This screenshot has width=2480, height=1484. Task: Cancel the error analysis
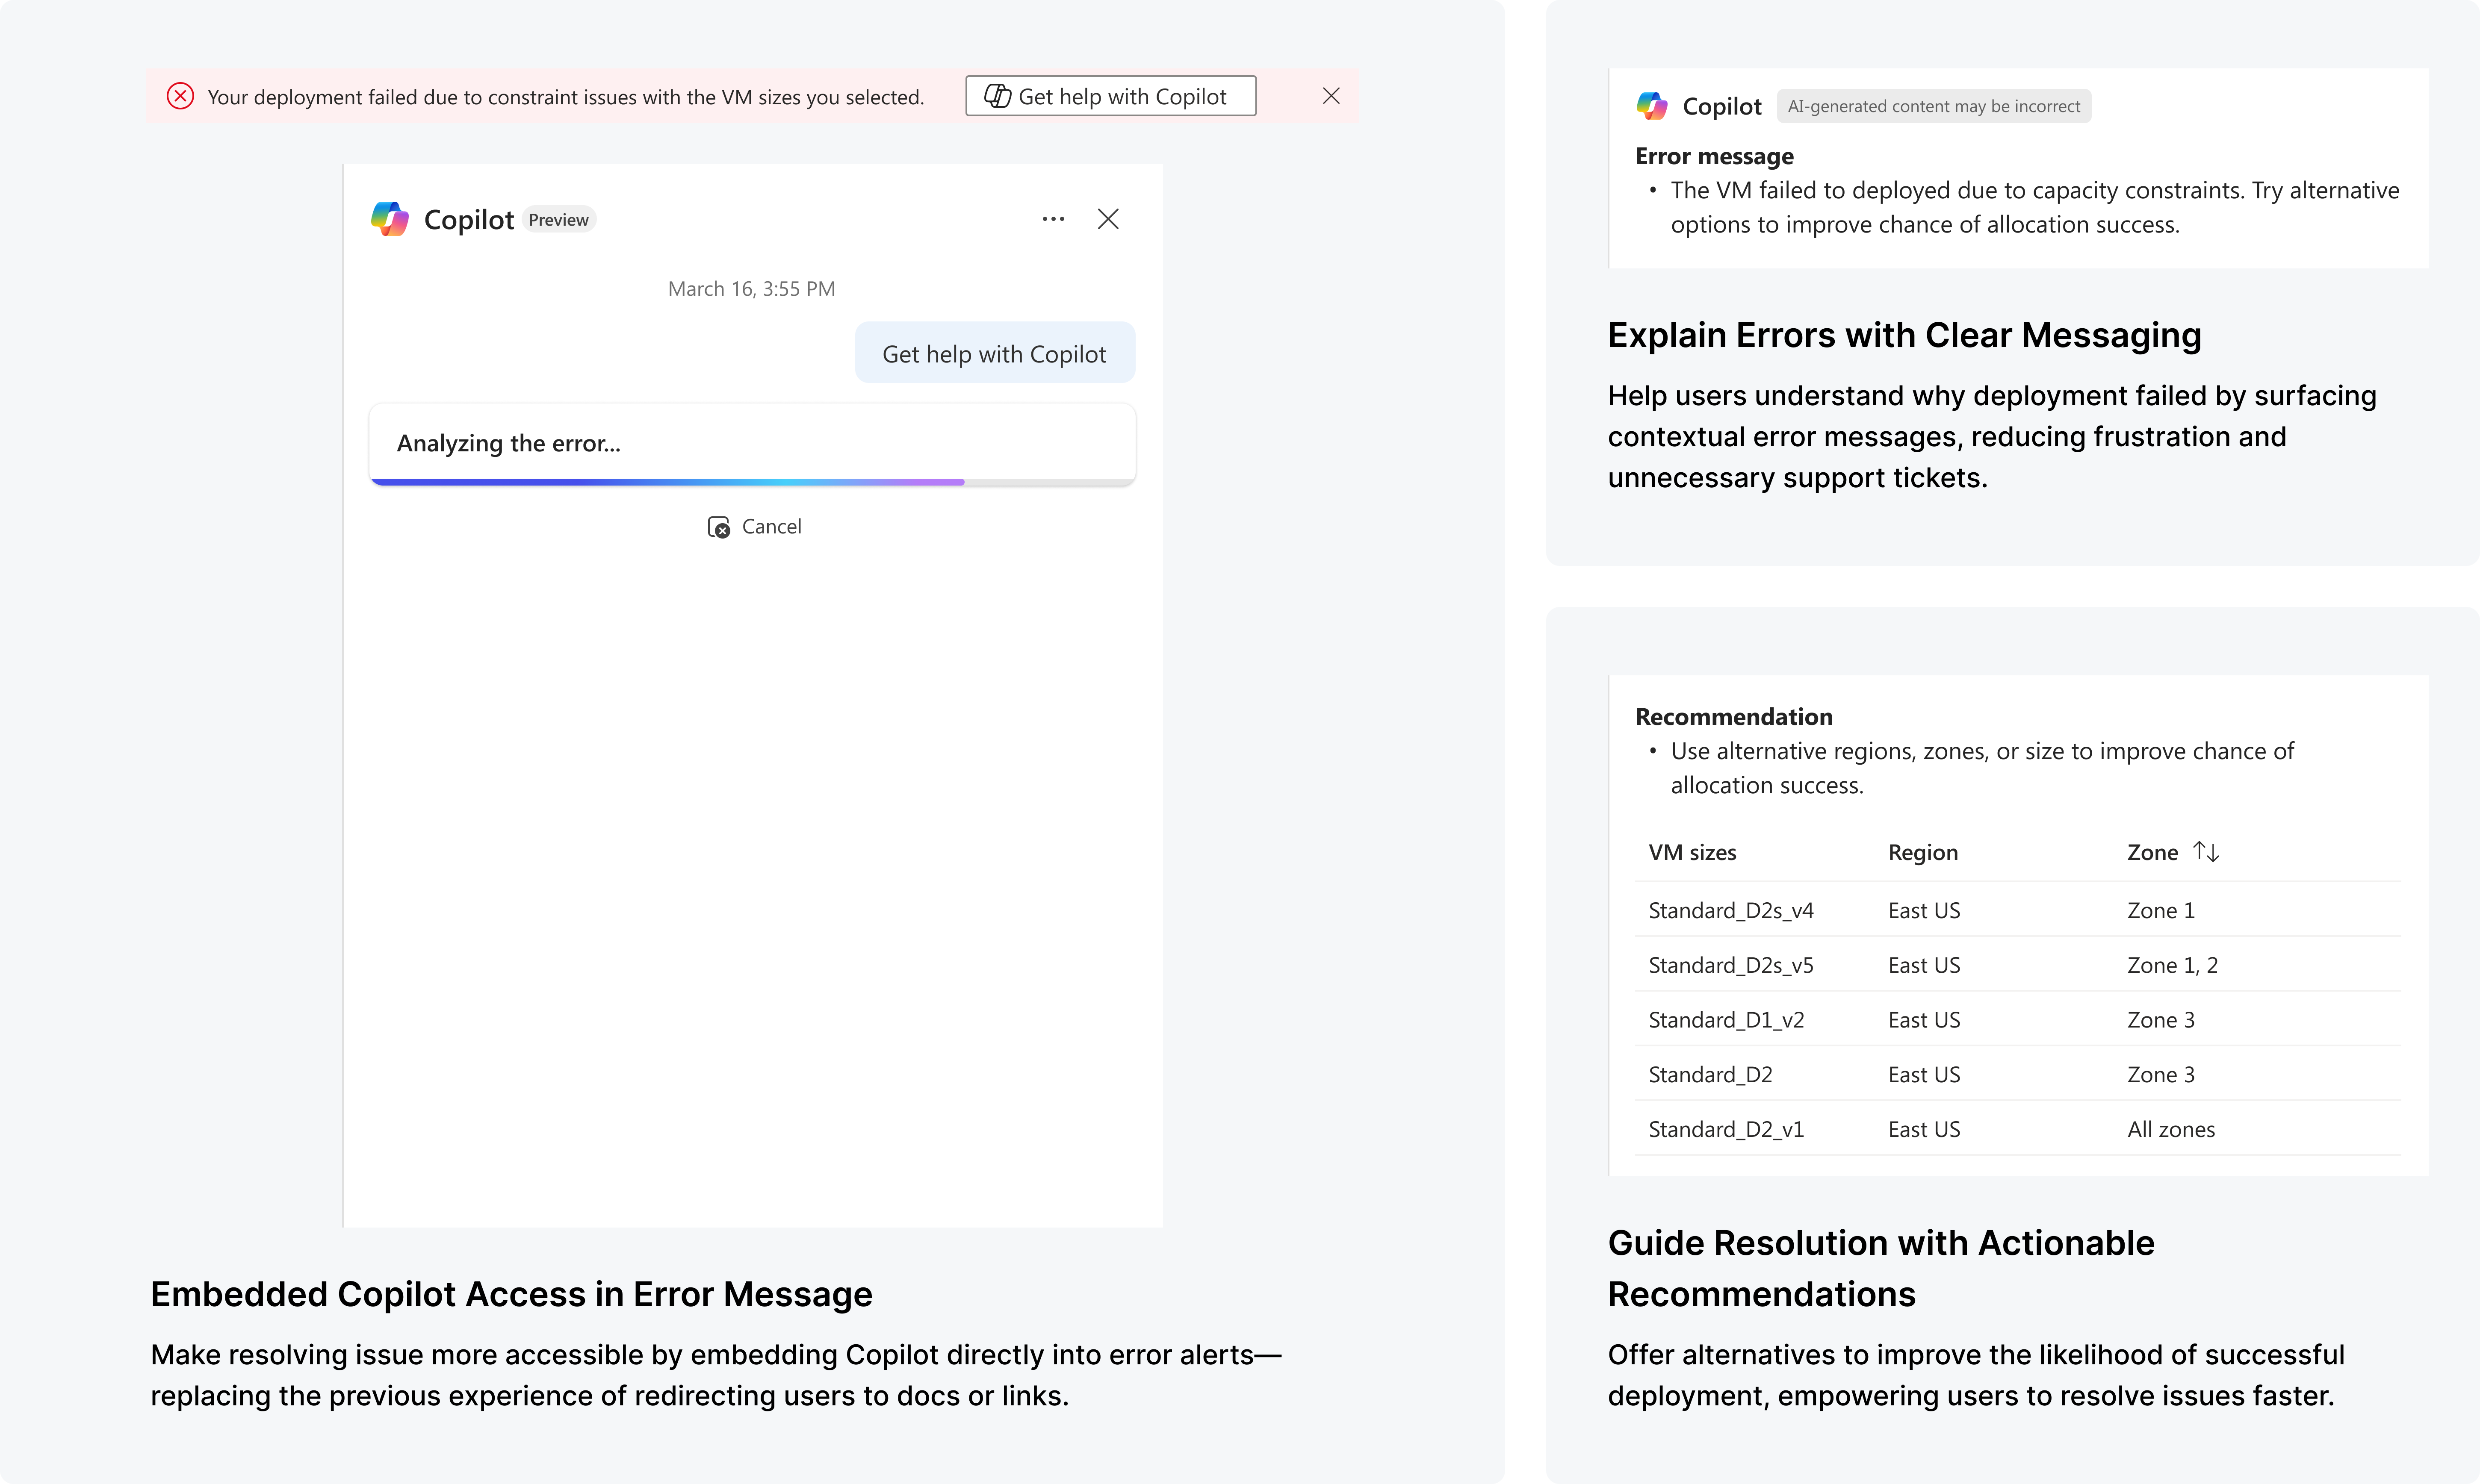754,527
